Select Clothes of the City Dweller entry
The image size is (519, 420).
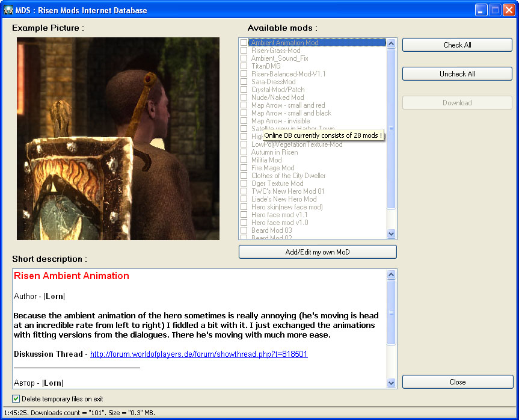[288, 176]
